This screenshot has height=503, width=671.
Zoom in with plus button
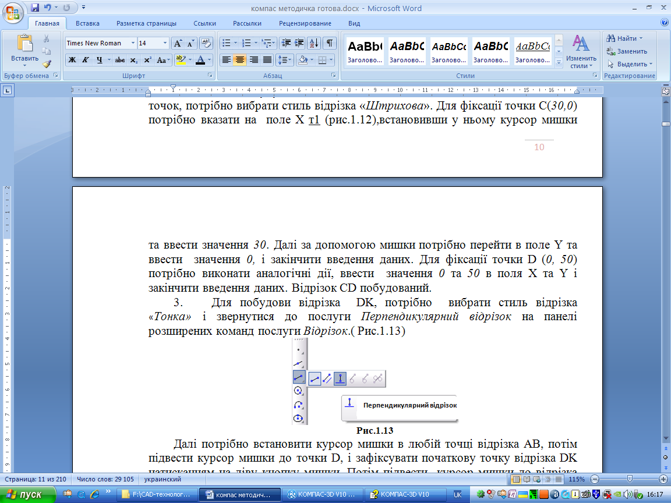click(x=663, y=479)
